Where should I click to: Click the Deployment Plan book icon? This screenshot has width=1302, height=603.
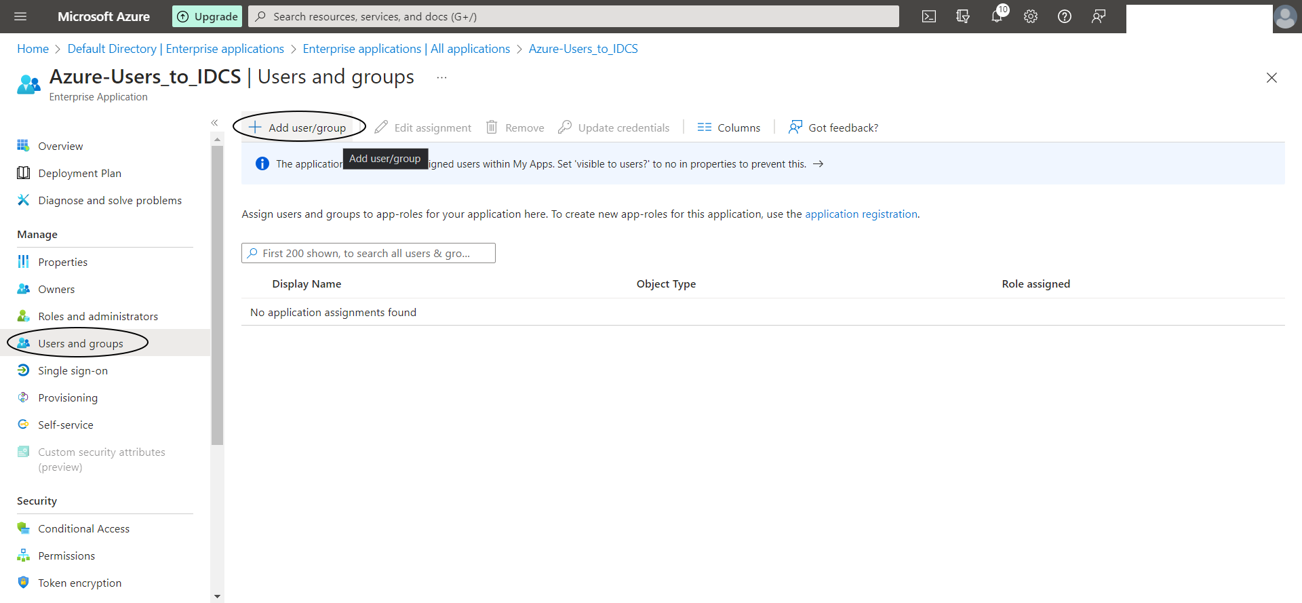23,173
